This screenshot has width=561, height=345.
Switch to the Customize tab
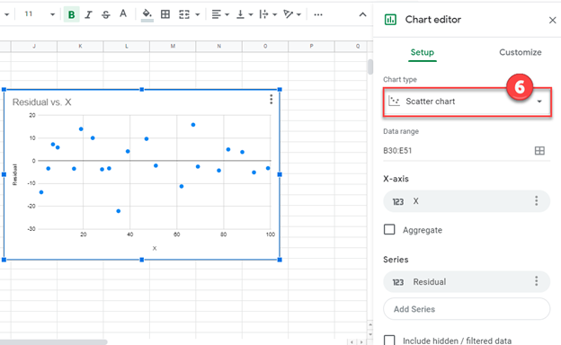[521, 52]
